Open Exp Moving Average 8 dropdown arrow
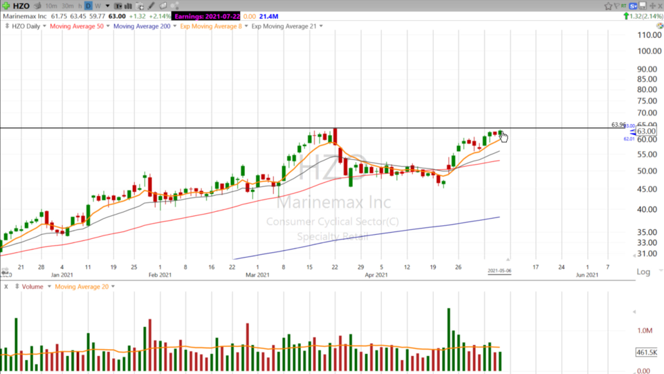664x374 pixels. pos(246,26)
